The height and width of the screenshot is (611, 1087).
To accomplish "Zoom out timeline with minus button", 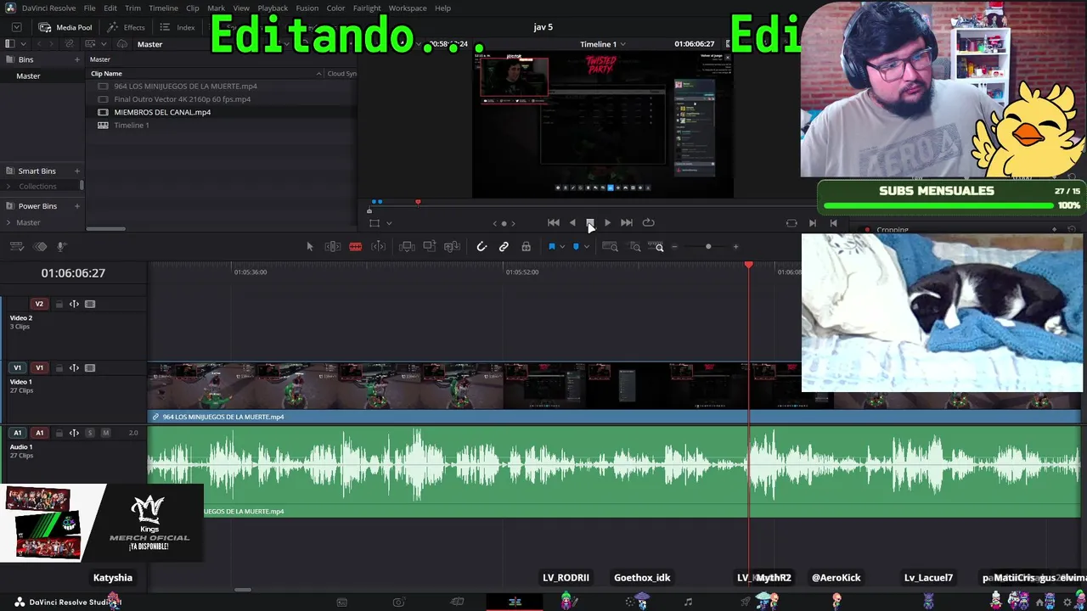I will tap(675, 247).
